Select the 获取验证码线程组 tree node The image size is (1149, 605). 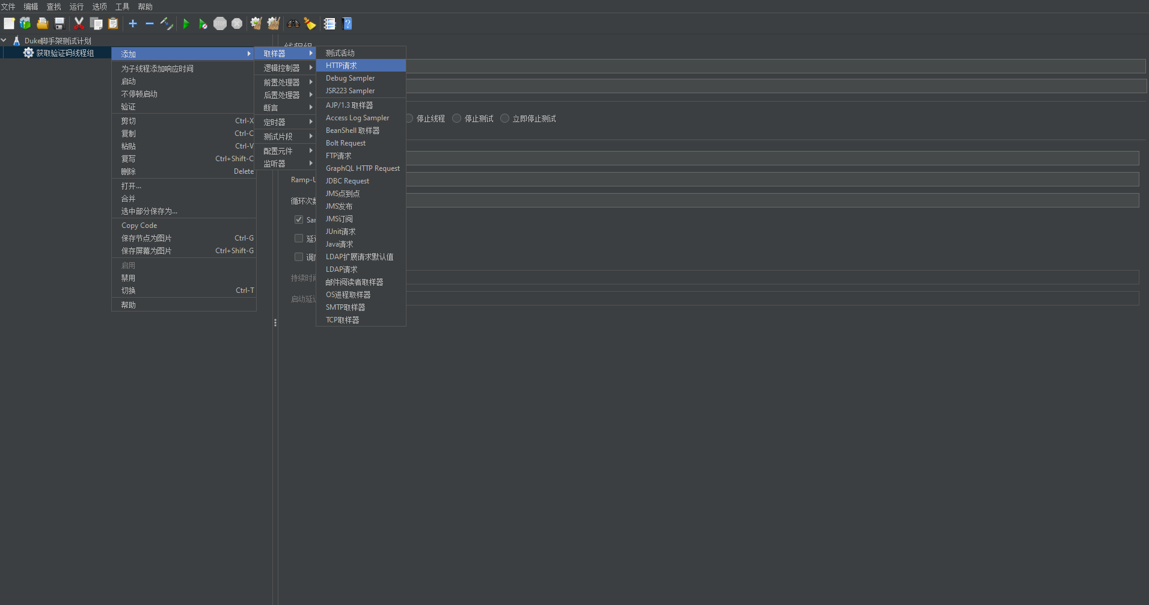coord(65,53)
